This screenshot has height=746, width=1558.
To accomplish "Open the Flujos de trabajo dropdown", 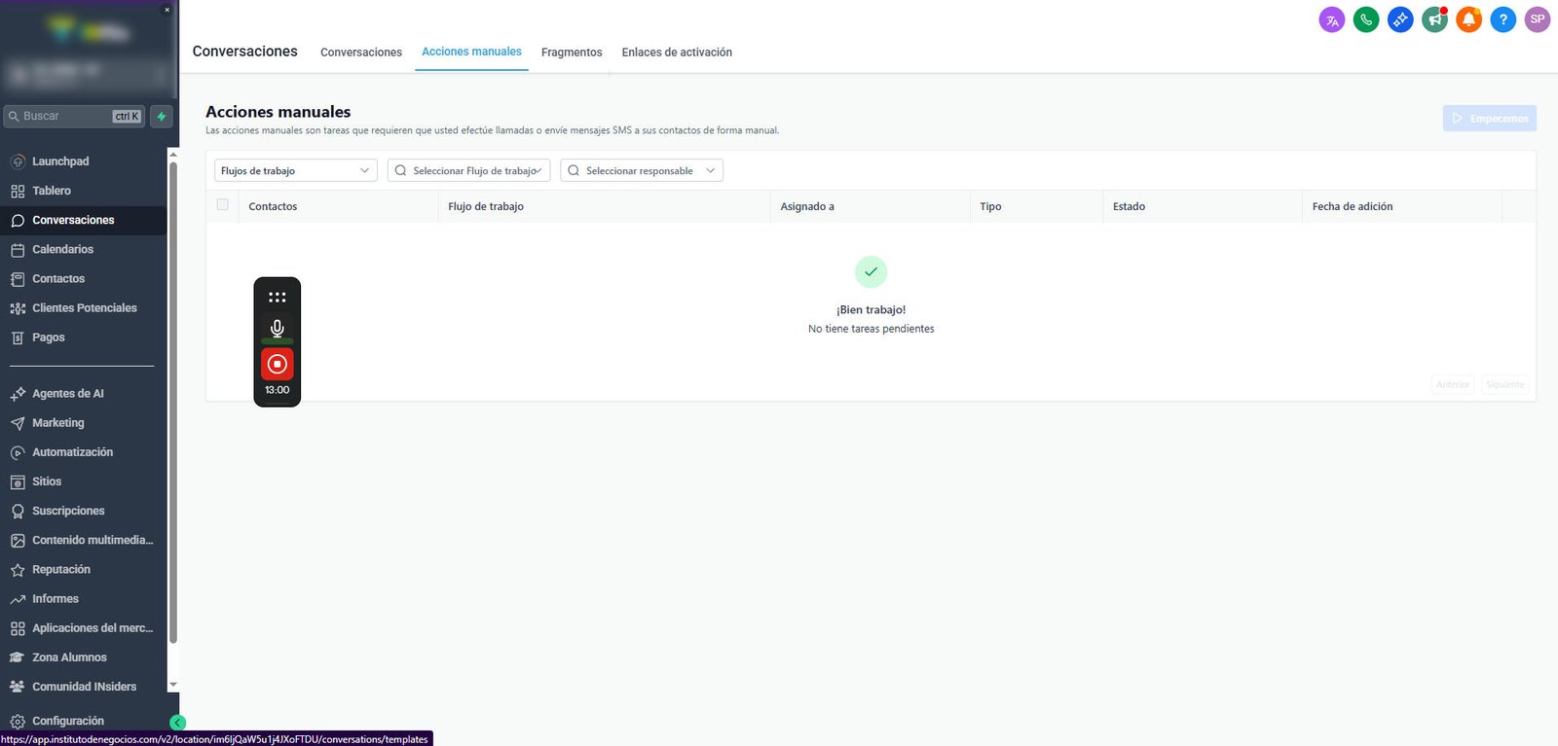I will click(296, 170).
